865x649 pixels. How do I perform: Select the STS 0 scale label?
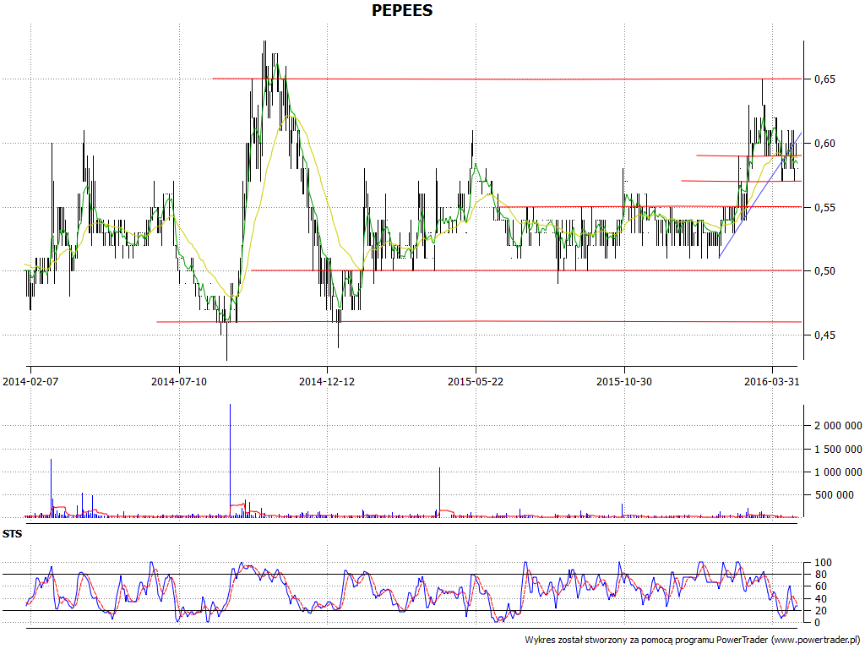point(818,623)
